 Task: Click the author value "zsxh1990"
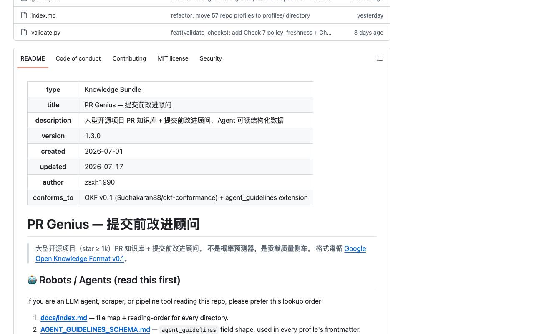click(196, 182)
